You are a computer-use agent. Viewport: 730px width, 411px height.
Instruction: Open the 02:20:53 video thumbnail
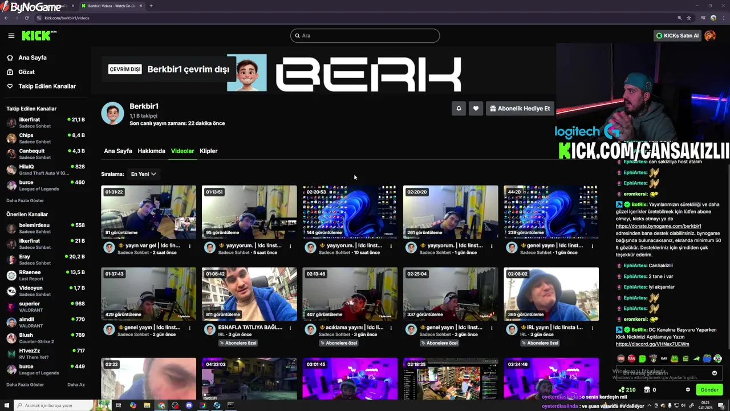click(350, 212)
